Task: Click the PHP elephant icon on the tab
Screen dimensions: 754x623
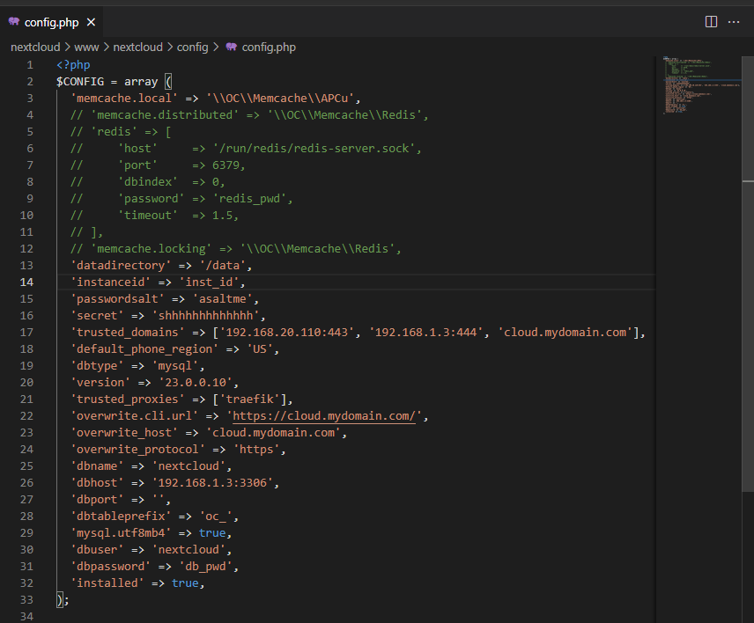Action: point(14,22)
